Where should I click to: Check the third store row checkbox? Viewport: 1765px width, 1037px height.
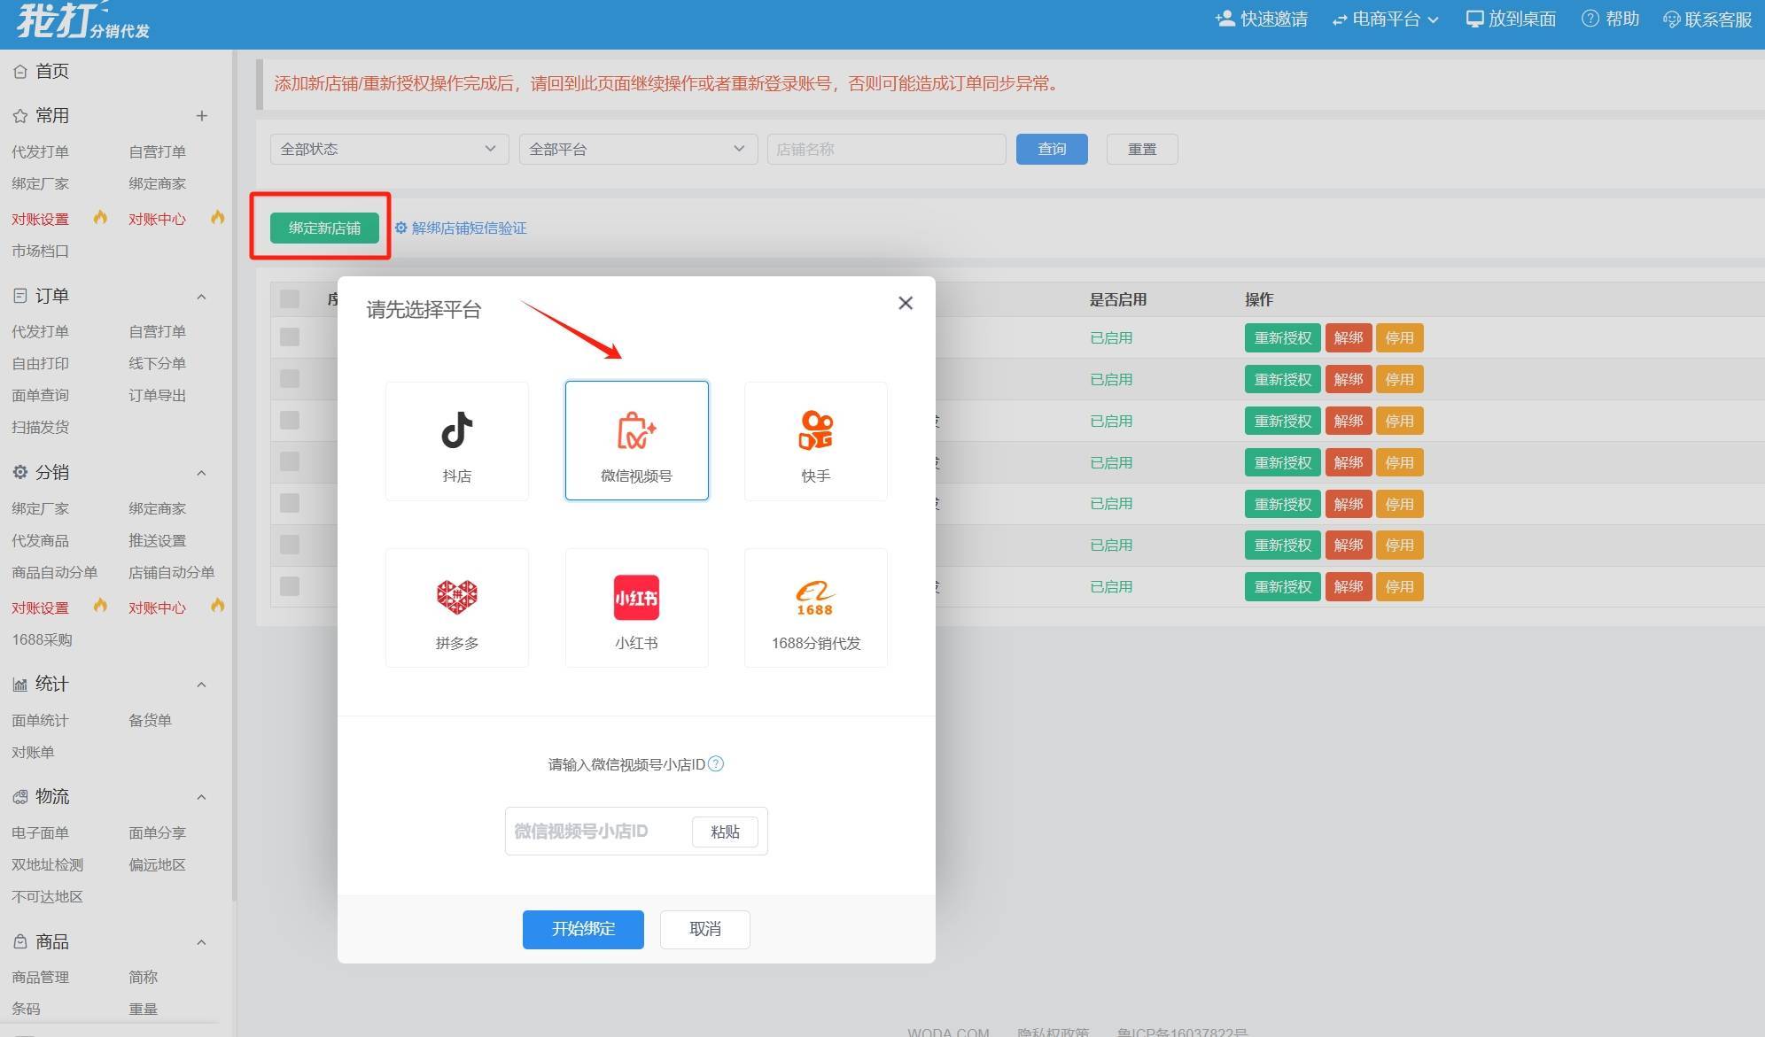(x=290, y=420)
